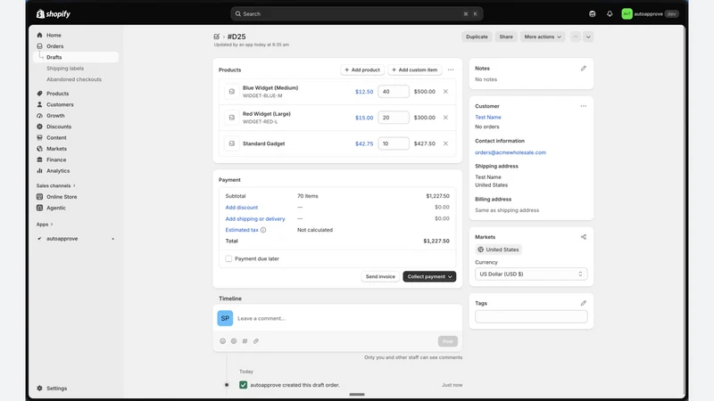The image size is (714, 401).
Task: Toggle Payment due later checkbox
Action: [228, 258]
